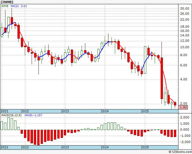Click 2024 on the price chart time axis
Viewport: 192px width, 154px height.
coord(105,111)
